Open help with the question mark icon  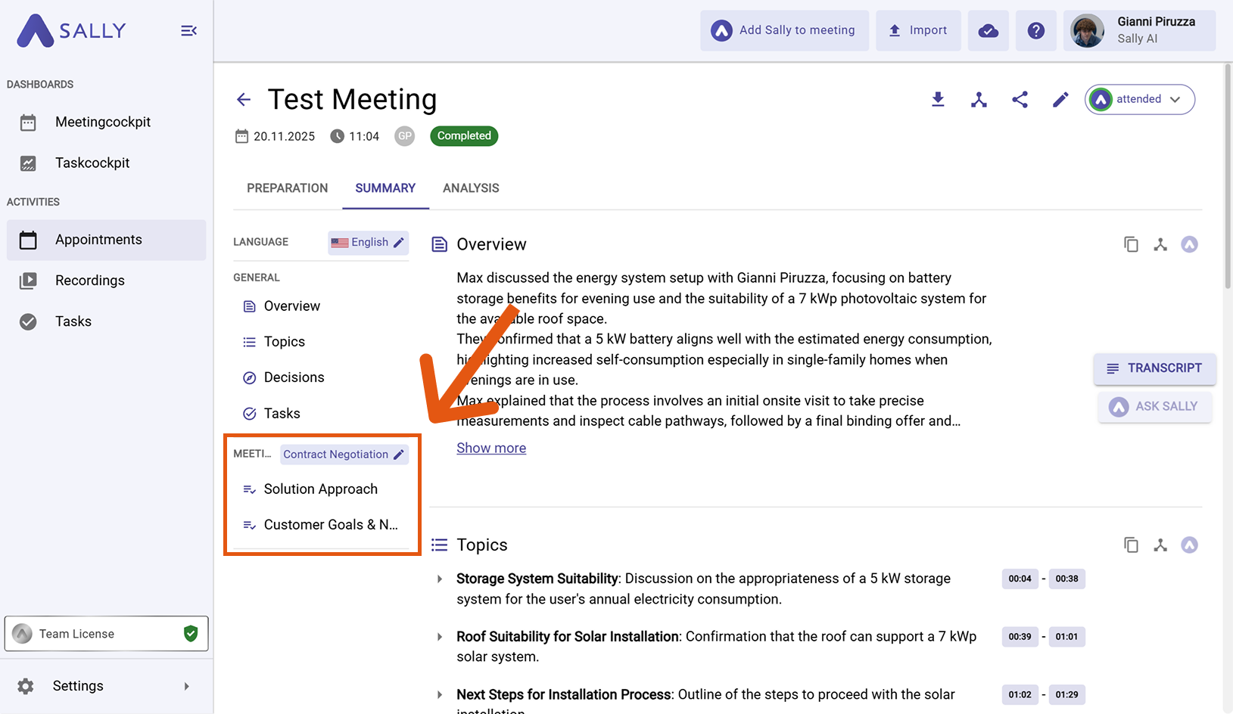tap(1035, 31)
